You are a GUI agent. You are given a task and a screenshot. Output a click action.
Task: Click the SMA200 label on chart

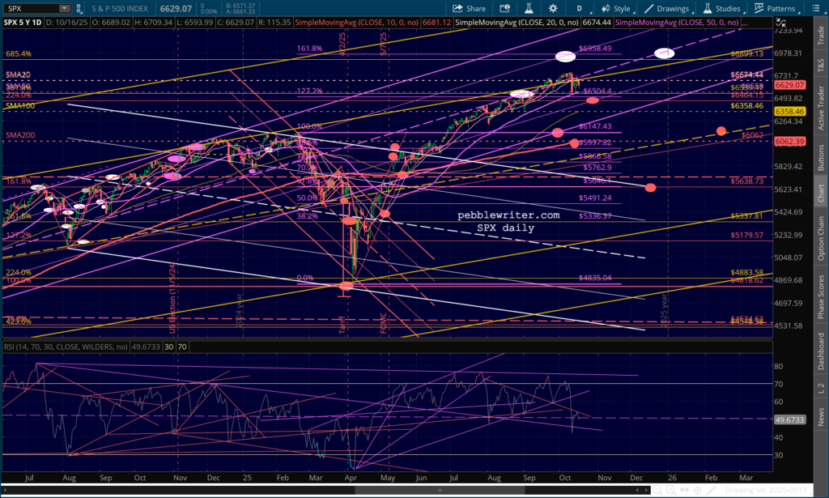[x=20, y=135]
